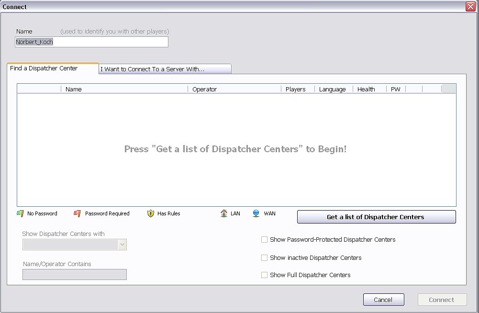Open the Show Dispatcher Centers with dropdown
Image resolution: width=479 pixels, height=313 pixels.
tap(75, 245)
